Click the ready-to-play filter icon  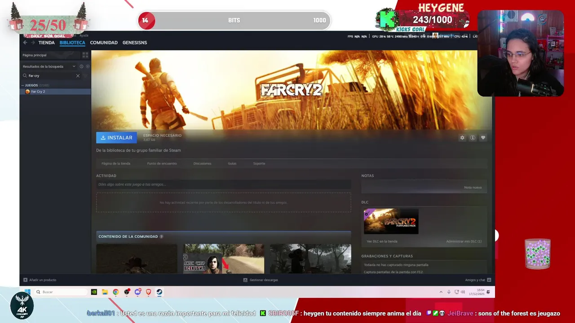(x=88, y=66)
